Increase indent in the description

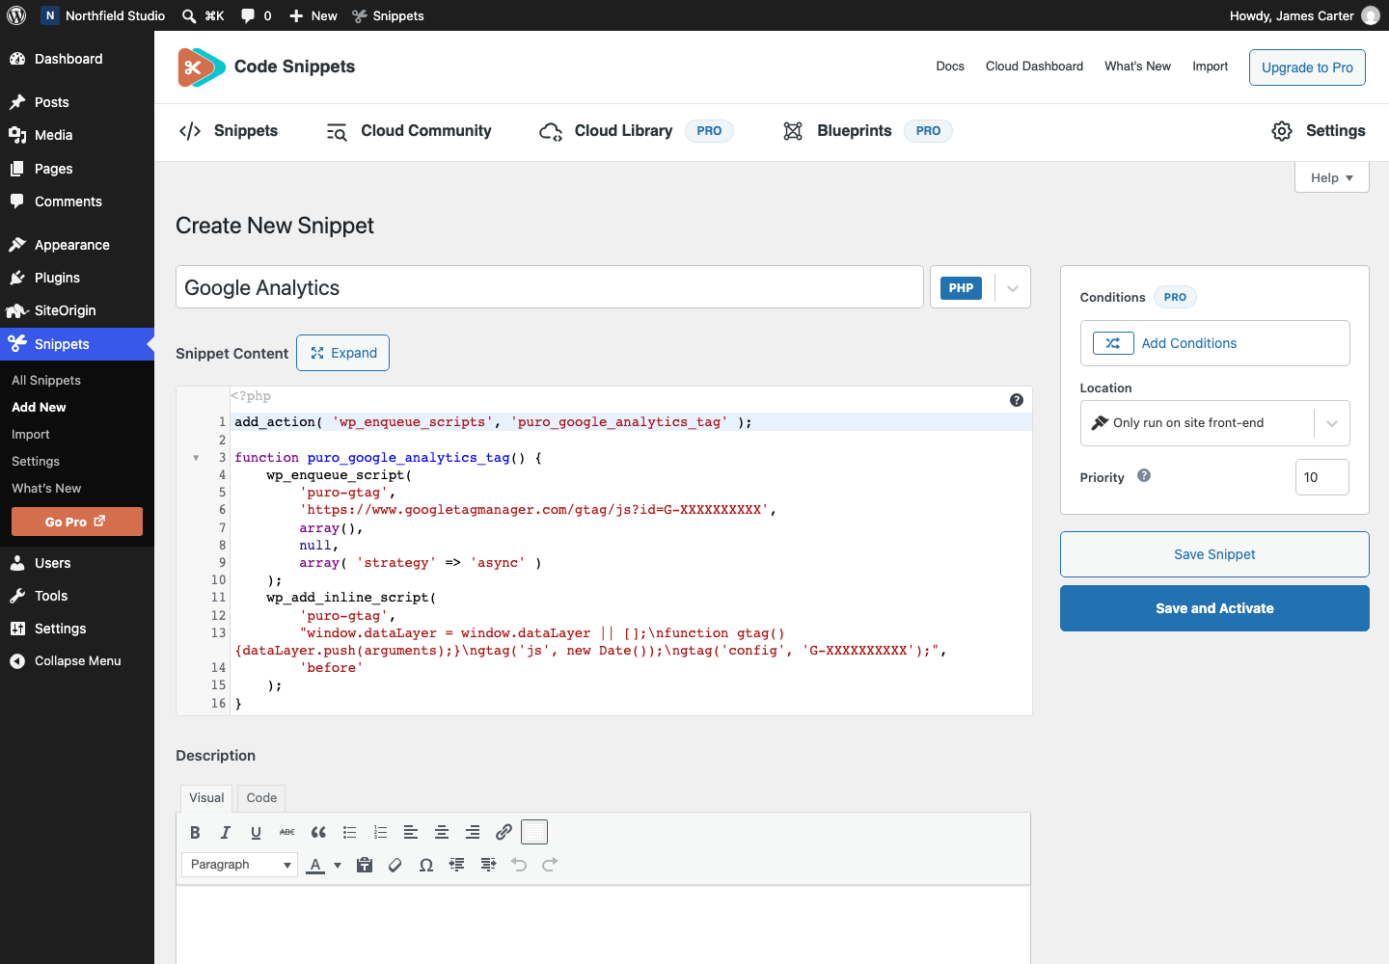[x=488, y=865]
